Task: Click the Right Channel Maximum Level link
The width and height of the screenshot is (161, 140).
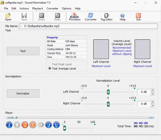Action: (x=143, y=66)
